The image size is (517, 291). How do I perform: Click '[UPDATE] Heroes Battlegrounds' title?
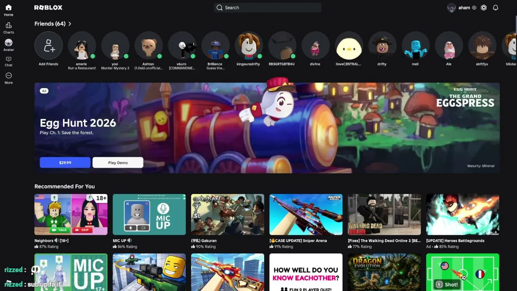coord(455,240)
